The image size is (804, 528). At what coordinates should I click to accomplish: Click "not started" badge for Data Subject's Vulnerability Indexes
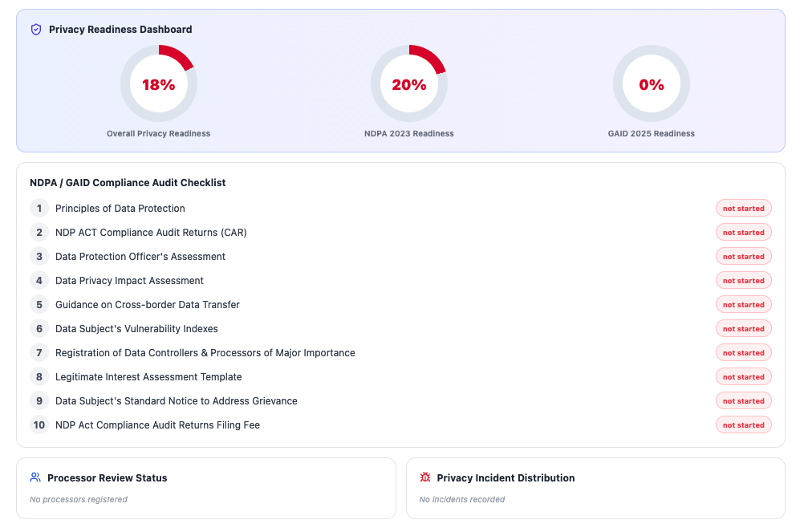click(744, 329)
